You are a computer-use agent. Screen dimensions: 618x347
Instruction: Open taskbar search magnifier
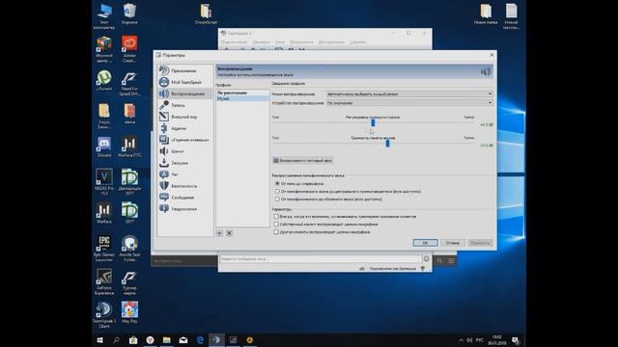tap(116, 340)
